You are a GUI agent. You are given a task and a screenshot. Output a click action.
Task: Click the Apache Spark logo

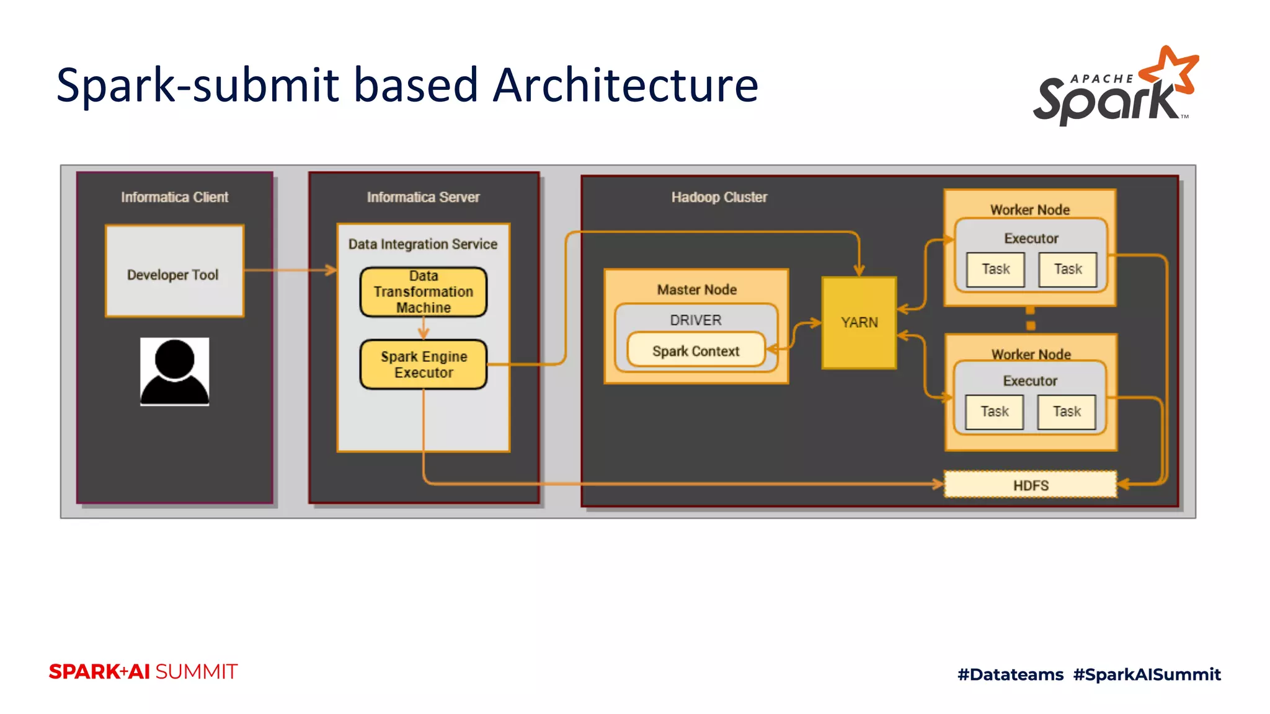pos(1116,86)
